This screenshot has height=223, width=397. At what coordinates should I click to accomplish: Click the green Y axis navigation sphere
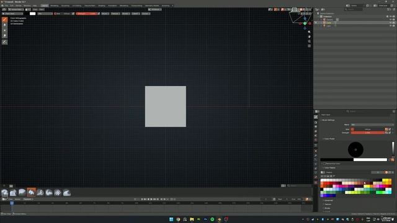point(305,24)
